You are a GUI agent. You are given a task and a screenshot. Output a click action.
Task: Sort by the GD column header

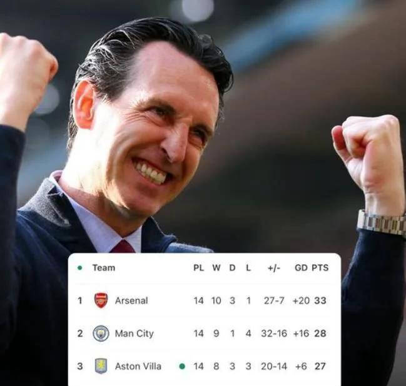click(x=301, y=268)
